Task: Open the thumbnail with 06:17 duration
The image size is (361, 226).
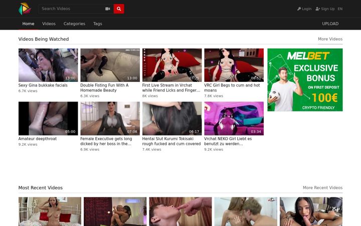Action: coord(172,119)
